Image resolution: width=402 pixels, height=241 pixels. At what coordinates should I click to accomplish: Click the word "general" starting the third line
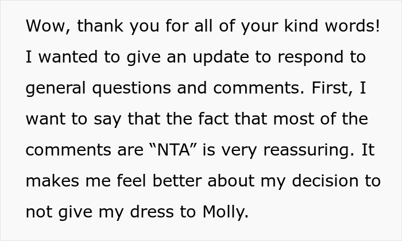click(57, 89)
